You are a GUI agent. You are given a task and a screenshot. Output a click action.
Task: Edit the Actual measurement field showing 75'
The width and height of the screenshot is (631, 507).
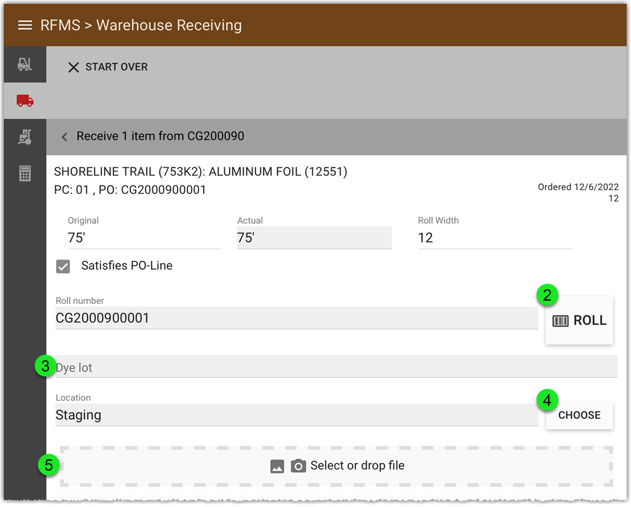314,237
